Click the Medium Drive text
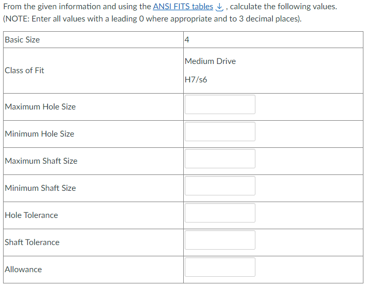 tap(210, 61)
